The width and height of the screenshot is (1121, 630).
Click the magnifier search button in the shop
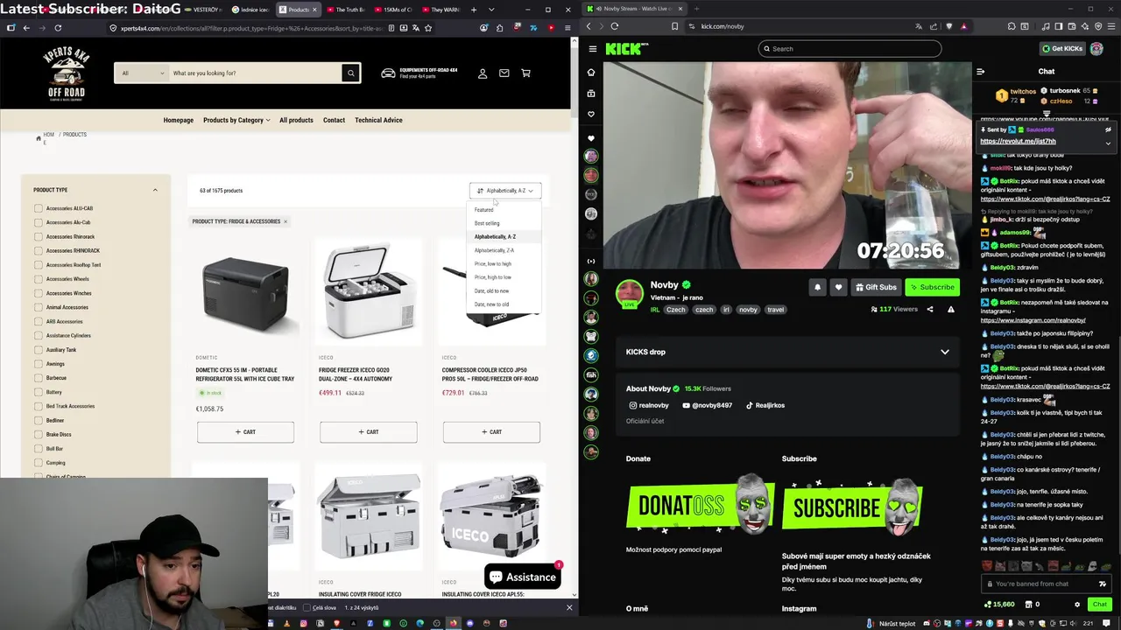(x=351, y=73)
